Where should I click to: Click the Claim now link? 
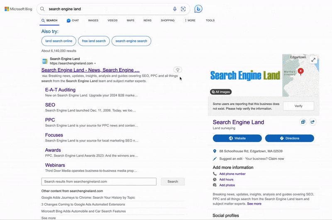pyautogui.click(x=276, y=159)
